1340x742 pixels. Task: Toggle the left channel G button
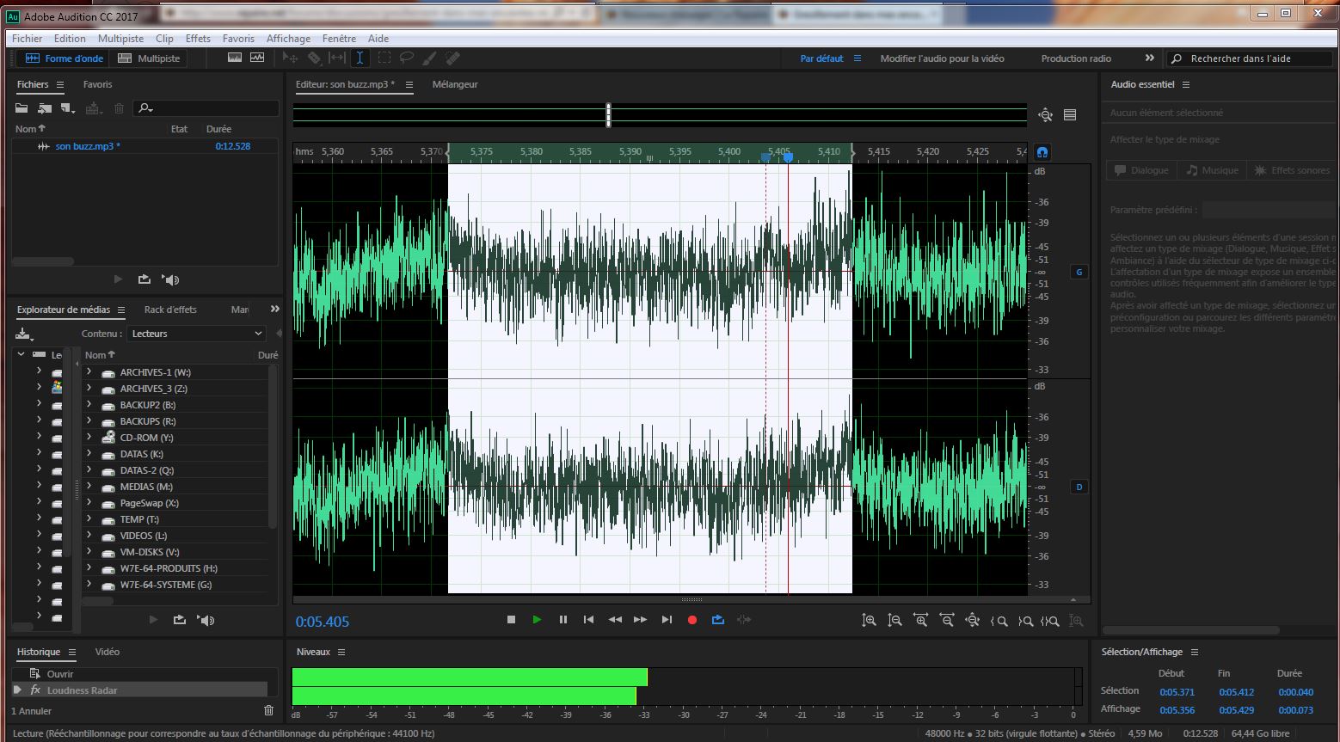coord(1079,272)
